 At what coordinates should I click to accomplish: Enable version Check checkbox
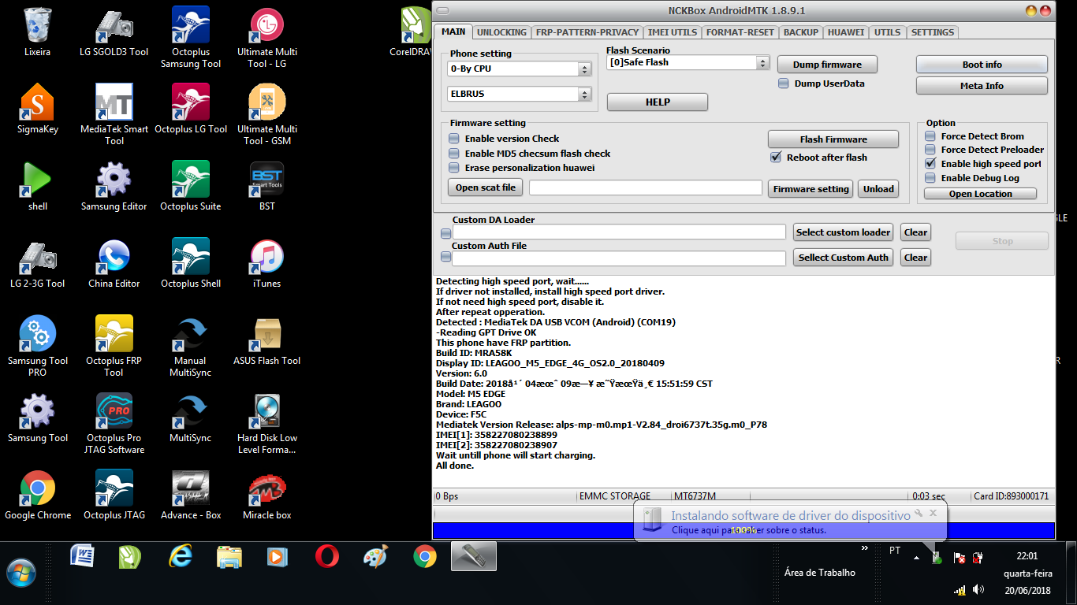coord(454,139)
